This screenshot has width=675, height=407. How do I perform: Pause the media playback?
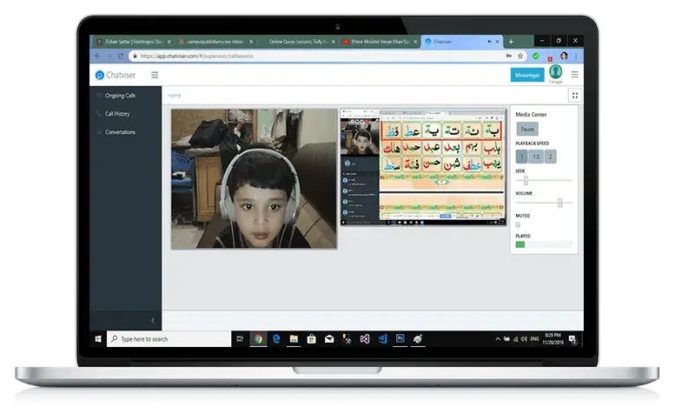click(527, 129)
